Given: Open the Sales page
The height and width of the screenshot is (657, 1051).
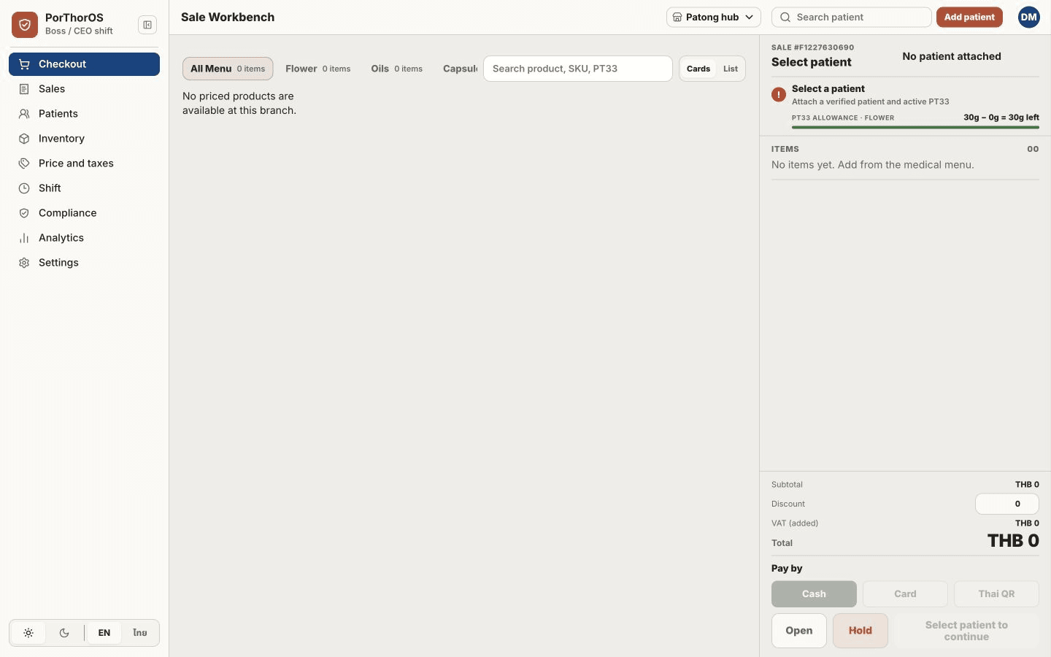Looking at the screenshot, I should click(84, 89).
